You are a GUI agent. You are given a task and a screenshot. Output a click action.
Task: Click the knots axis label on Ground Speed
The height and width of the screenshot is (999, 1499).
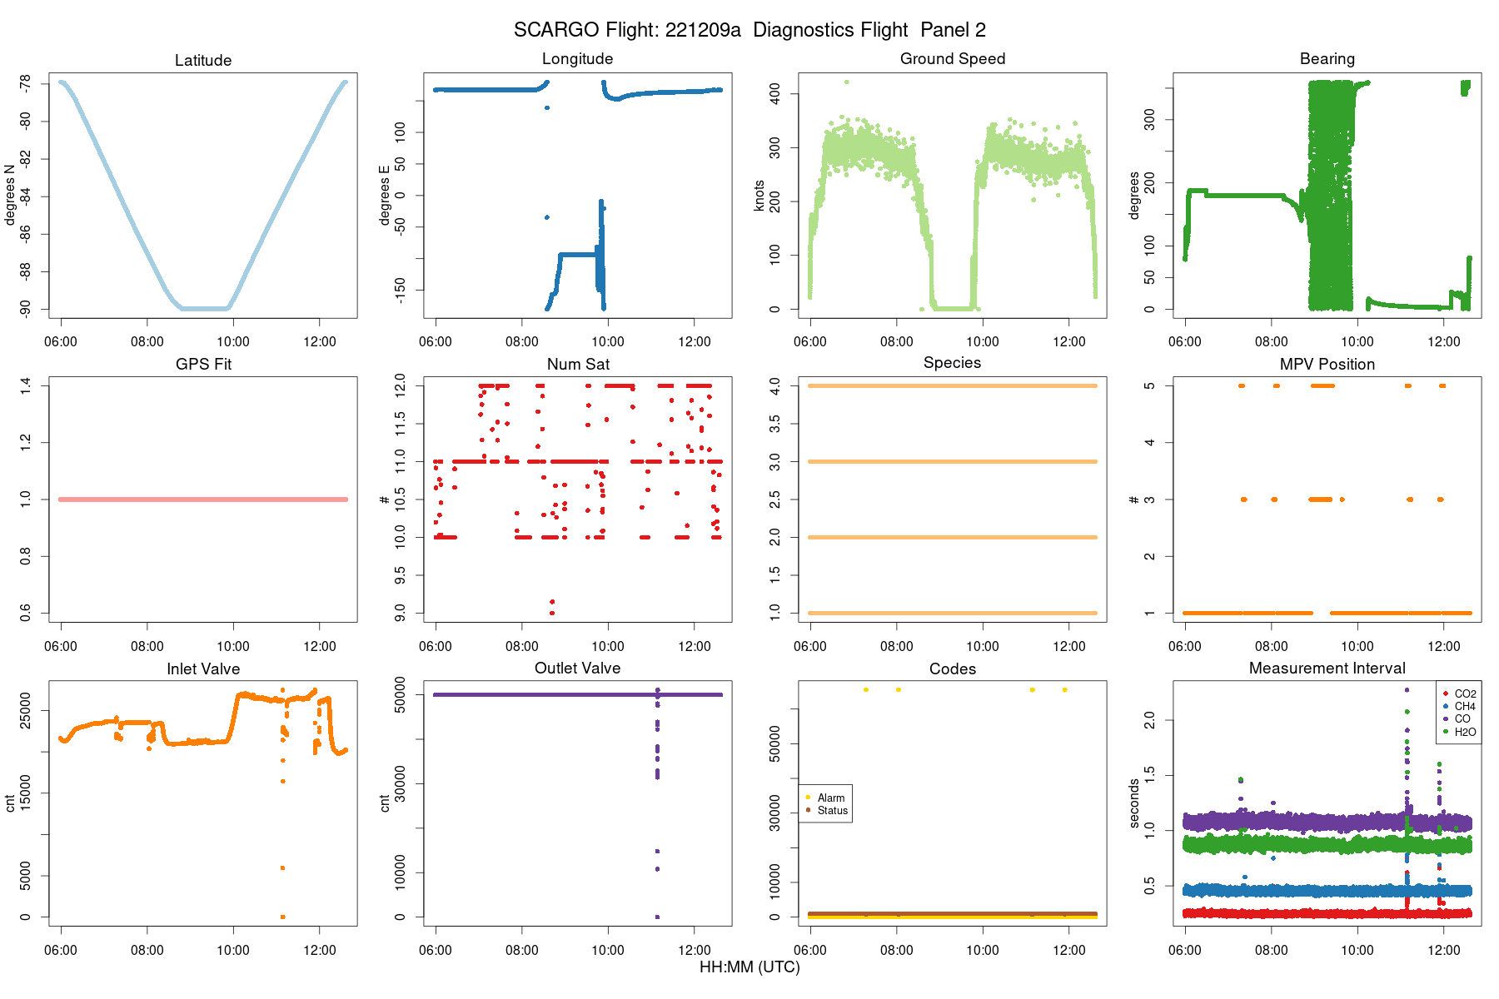759,196
